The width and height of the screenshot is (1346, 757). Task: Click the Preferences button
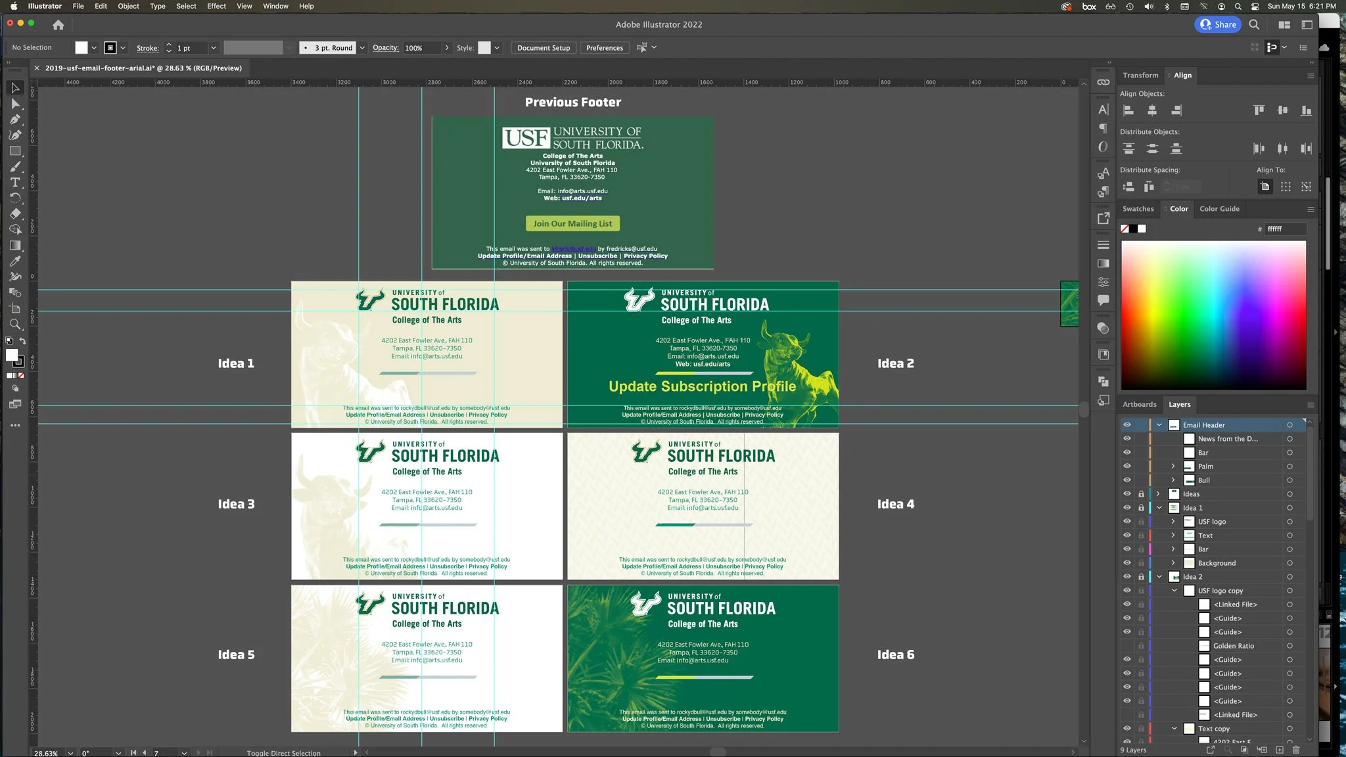pyautogui.click(x=605, y=48)
